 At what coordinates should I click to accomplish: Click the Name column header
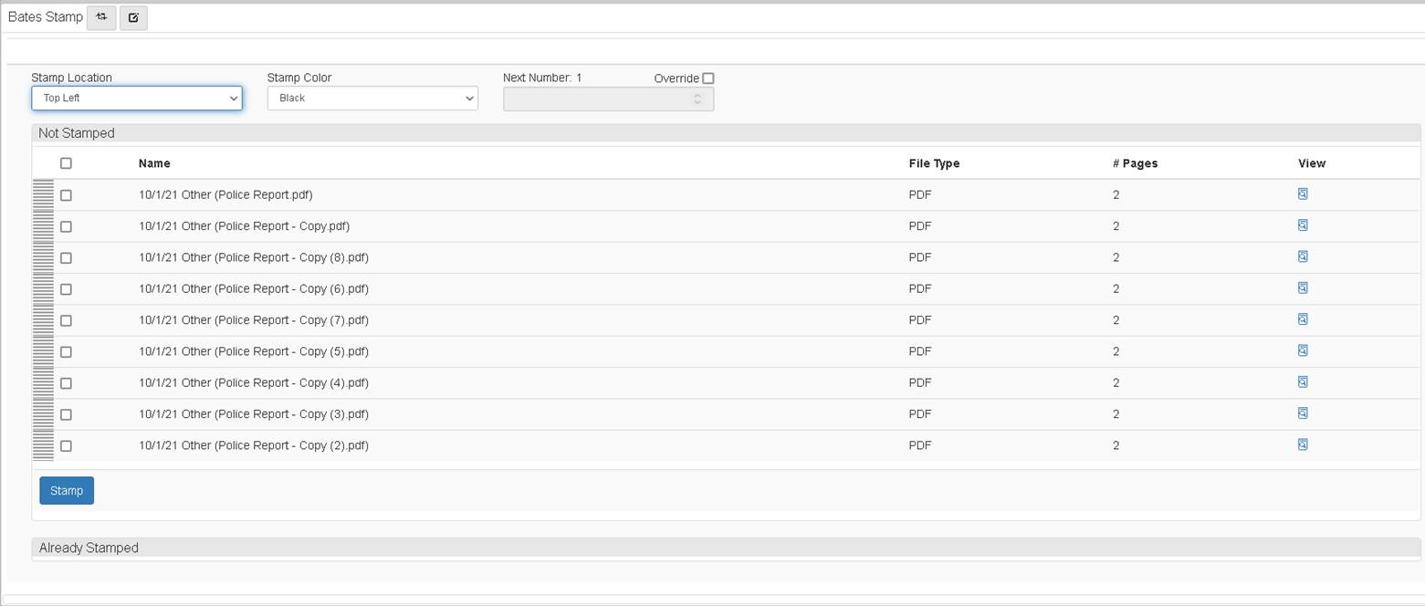point(154,163)
